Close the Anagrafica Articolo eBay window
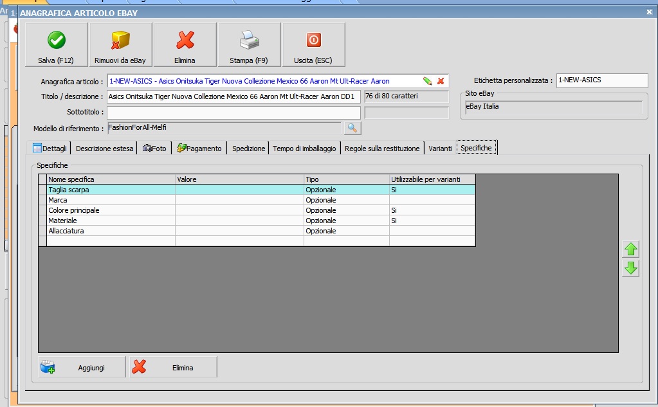 (x=649, y=12)
